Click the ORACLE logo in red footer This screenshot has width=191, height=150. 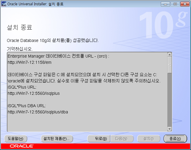pyautogui.click(x=22, y=146)
